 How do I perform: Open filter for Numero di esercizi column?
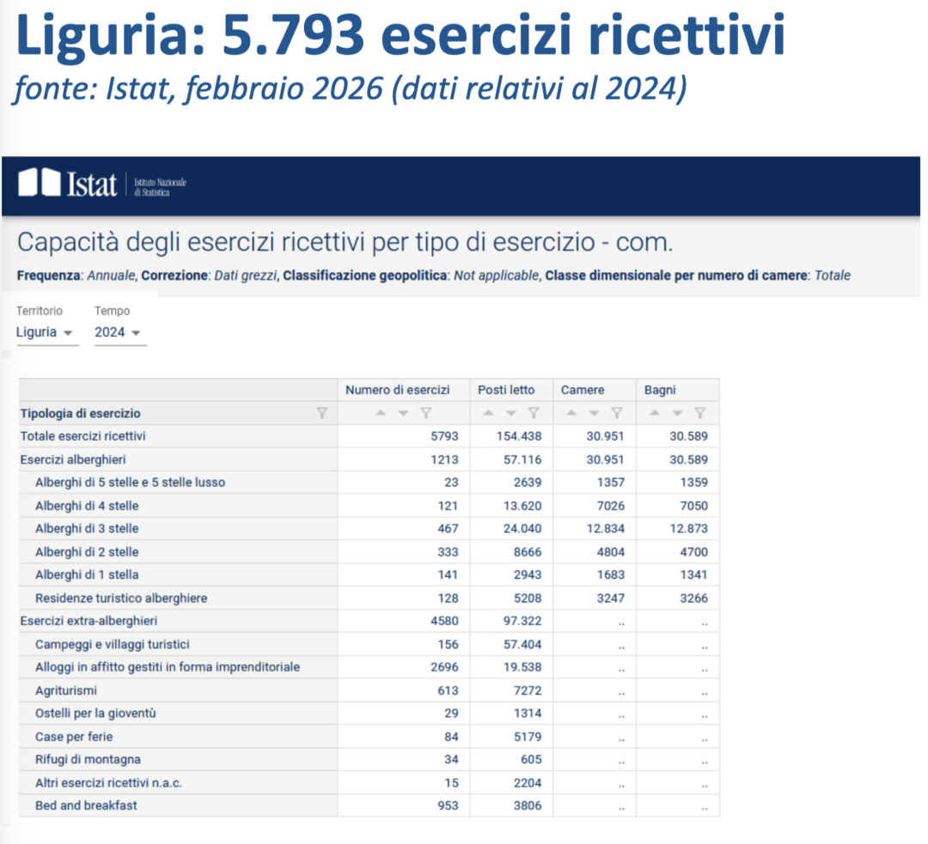(425, 413)
